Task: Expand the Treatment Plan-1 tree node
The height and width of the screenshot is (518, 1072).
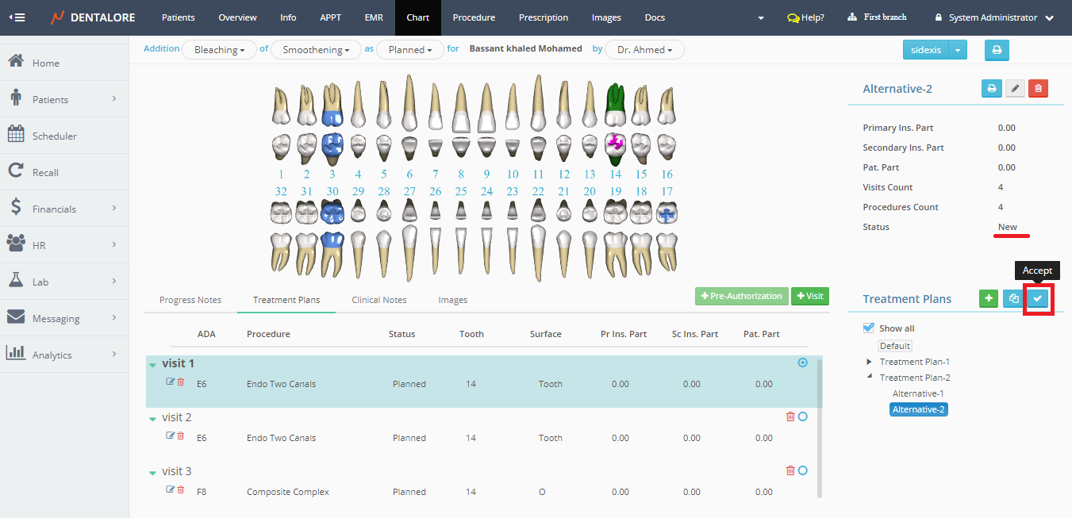Action: [x=870, y=362]
